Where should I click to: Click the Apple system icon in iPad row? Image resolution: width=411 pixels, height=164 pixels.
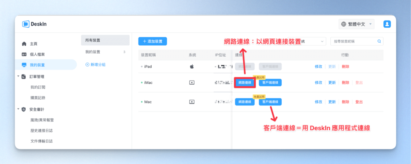point(192,67)
